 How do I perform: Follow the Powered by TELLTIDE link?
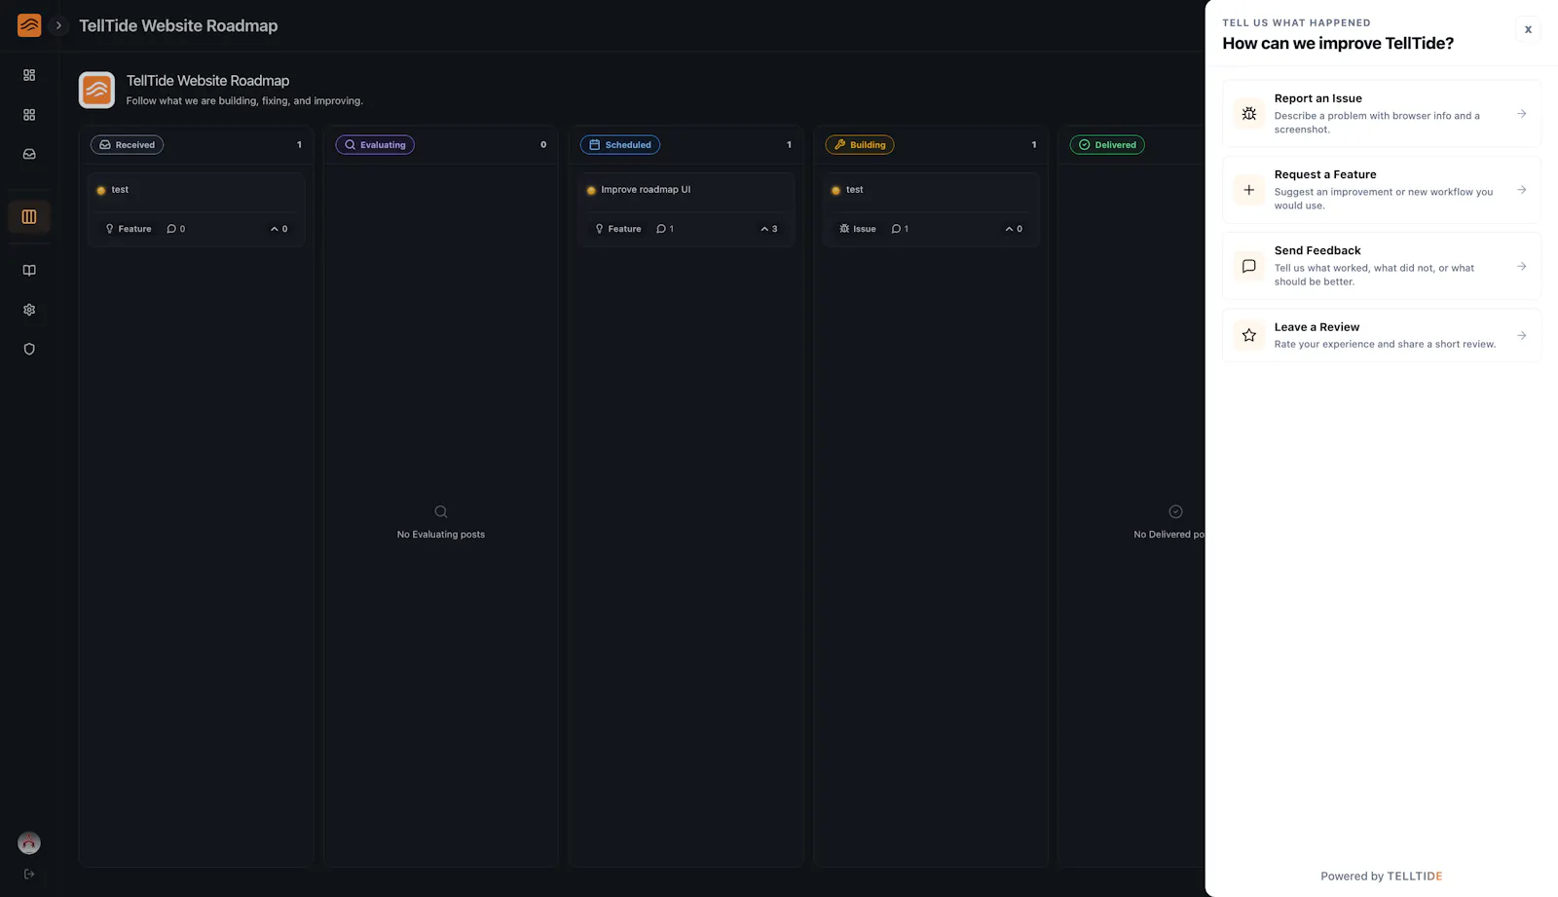(1381, 876)
